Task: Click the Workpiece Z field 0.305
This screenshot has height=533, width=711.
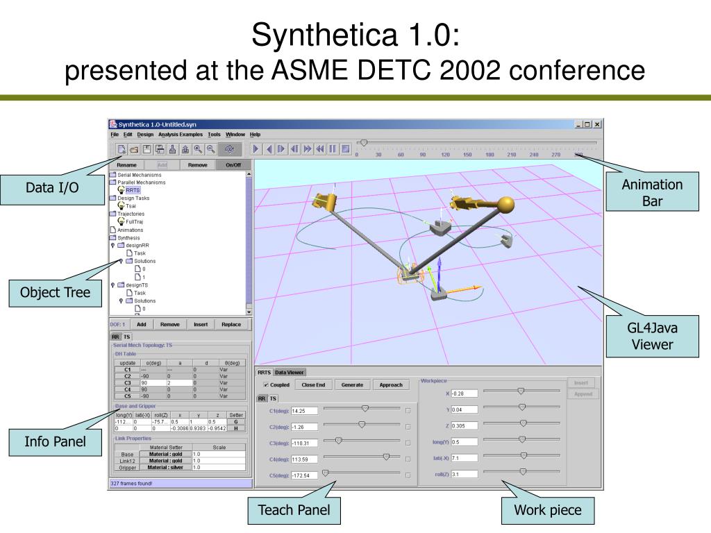Action: pos(465,425)
